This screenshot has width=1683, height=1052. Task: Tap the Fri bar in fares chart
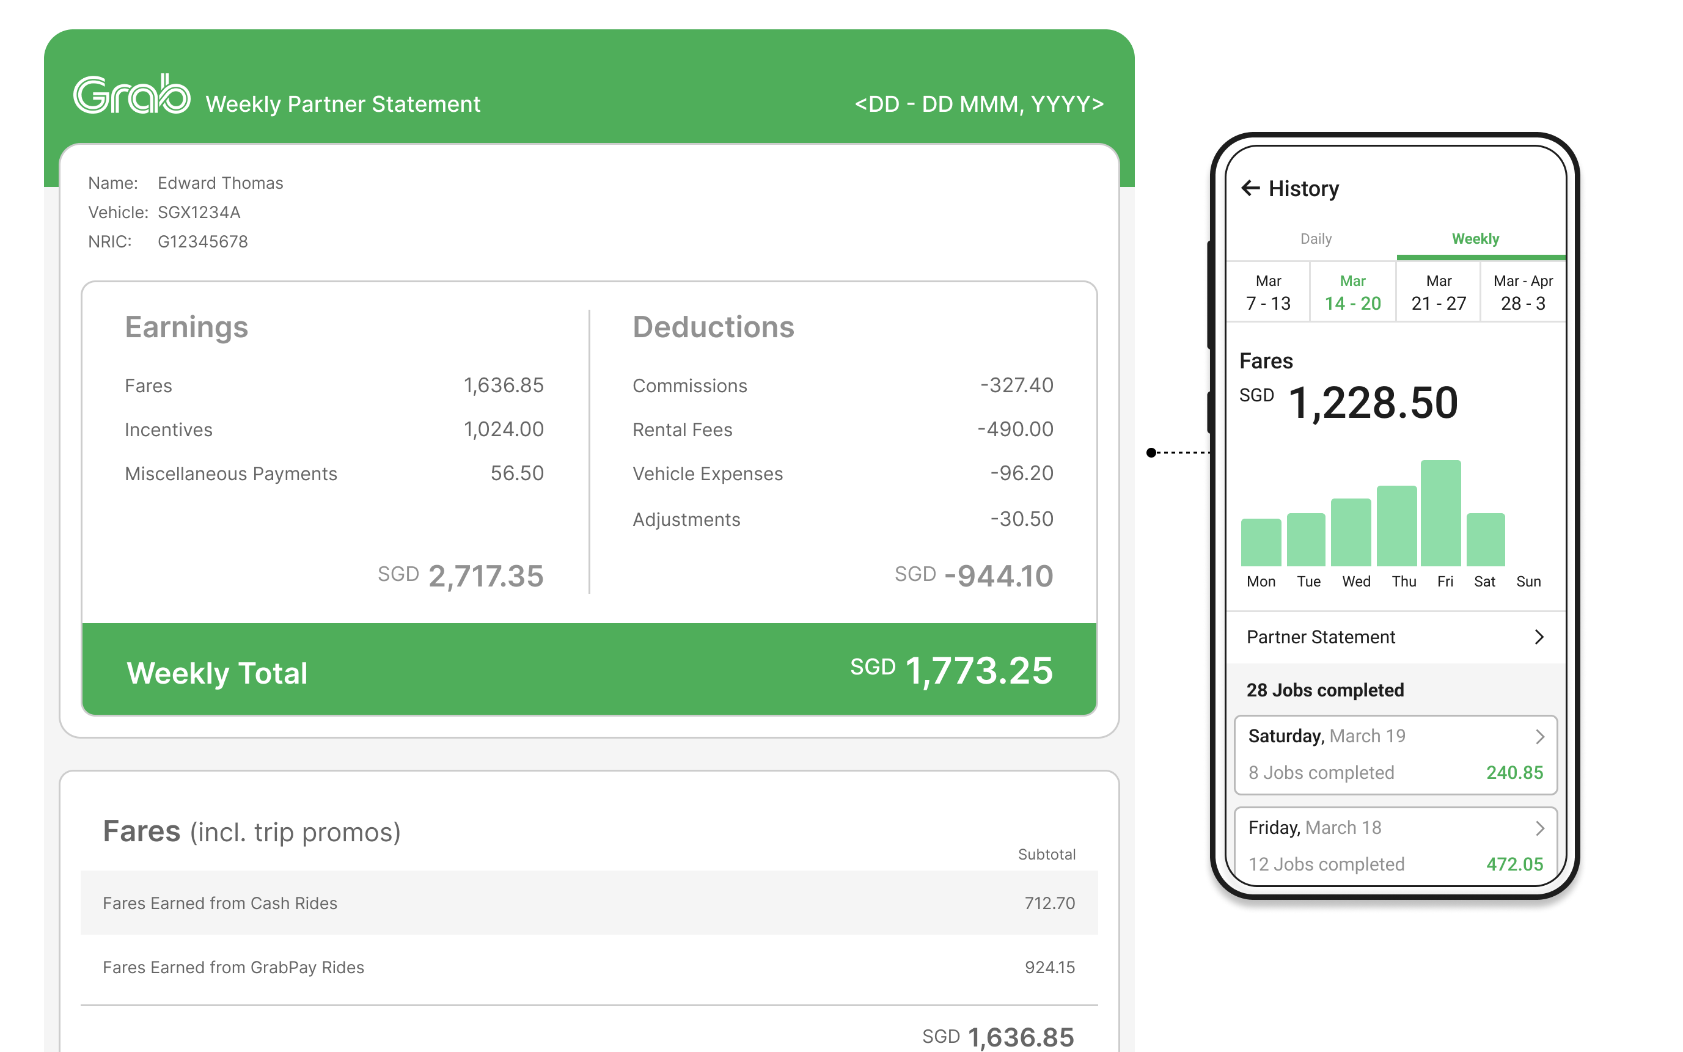click(x=1441, y=513)
